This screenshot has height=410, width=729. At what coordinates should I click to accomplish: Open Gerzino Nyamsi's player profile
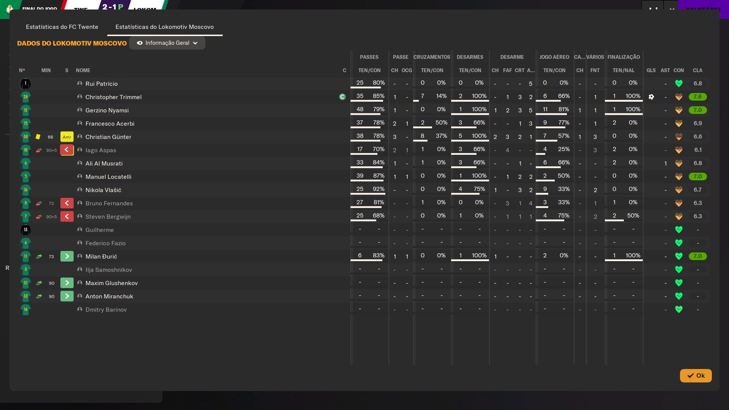click(107, 110)
